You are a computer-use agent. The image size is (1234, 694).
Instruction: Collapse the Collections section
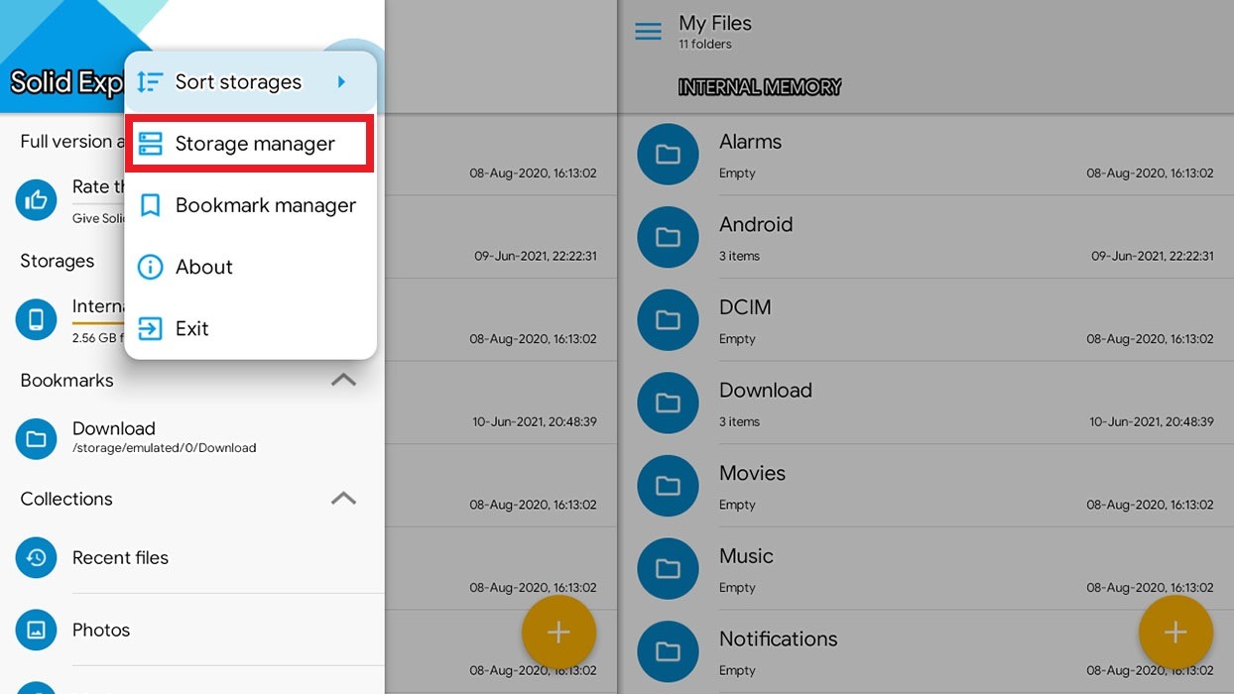342,499
